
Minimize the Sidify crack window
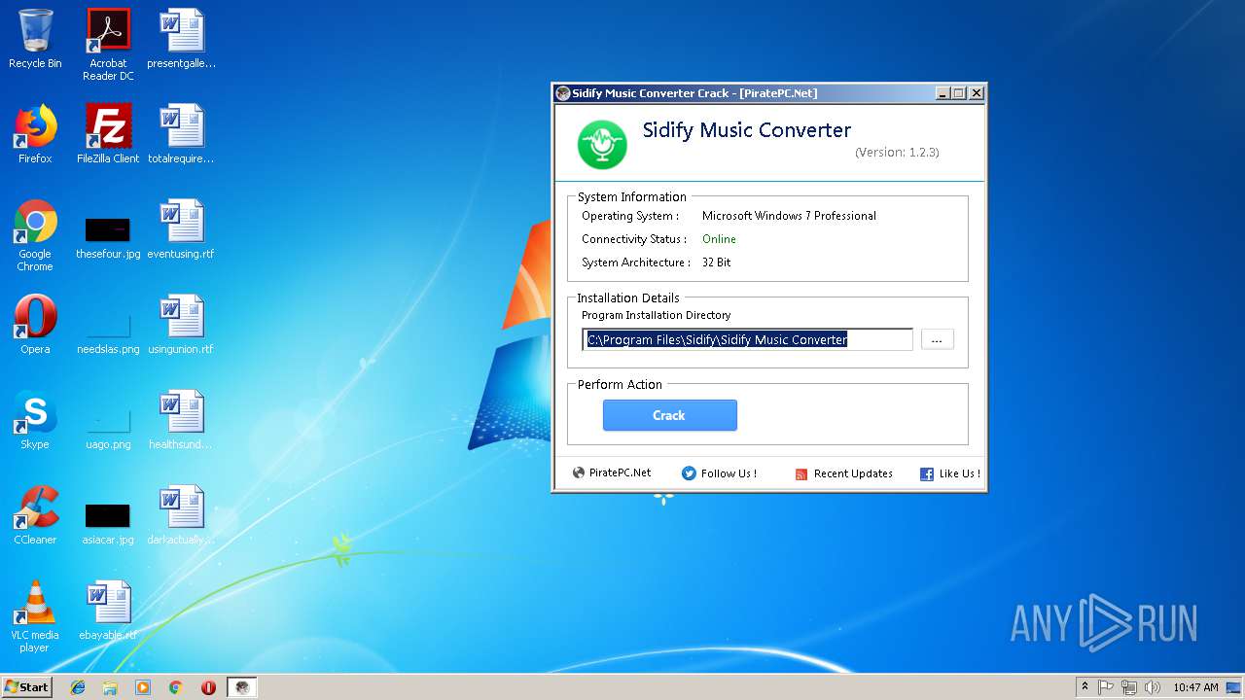(x=943, y=93)
